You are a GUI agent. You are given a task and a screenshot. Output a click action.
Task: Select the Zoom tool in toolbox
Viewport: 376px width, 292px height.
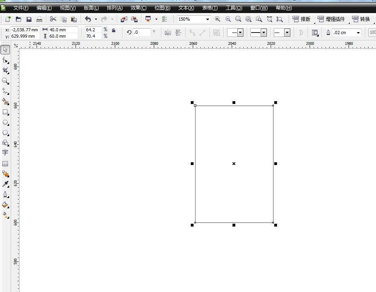[5, 81]
